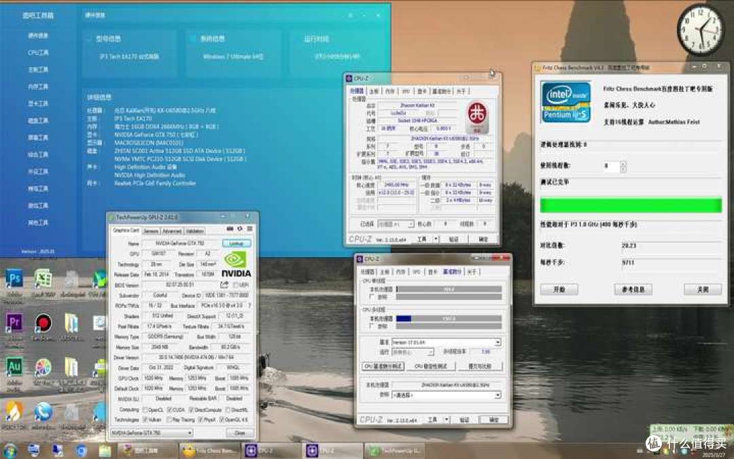The width and height of the screenshot is (734, 459).
Task: Toggle UEFI checkbox in GPU-Z
Action: (x=235, y=285)
